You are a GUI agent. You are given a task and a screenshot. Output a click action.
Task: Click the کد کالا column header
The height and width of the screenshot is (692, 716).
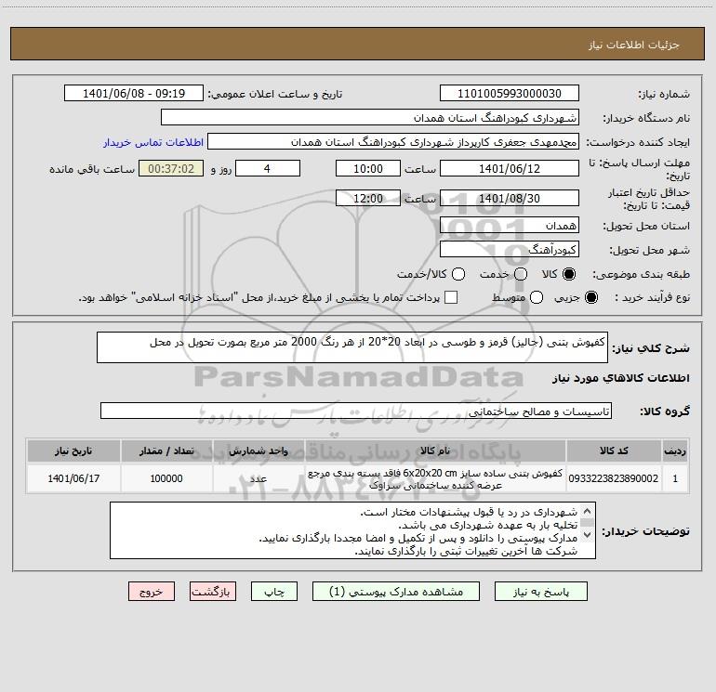click(x=614, y=450)
